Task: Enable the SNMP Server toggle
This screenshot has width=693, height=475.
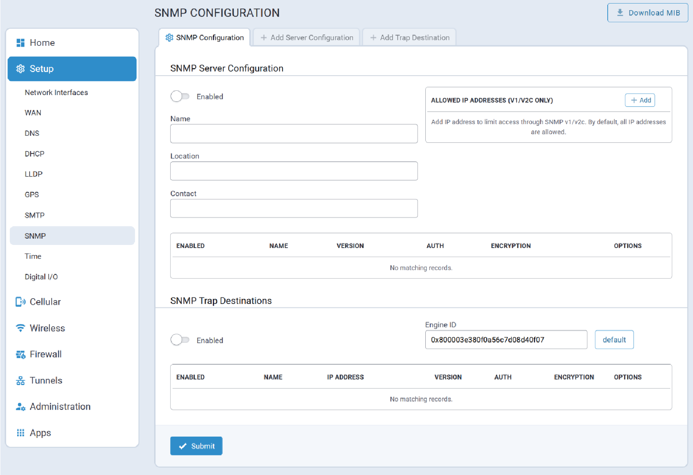Action: pos(180,96)
